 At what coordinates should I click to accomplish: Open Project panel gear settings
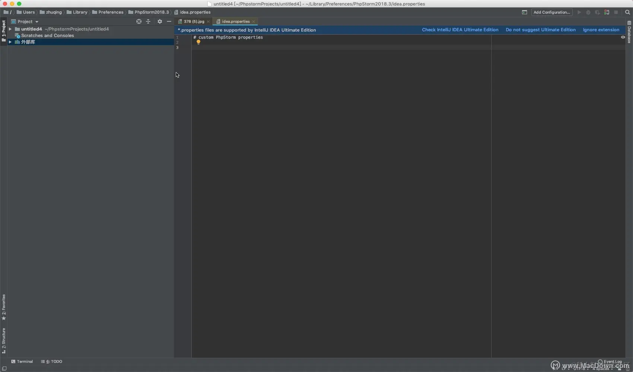(160, 22)
